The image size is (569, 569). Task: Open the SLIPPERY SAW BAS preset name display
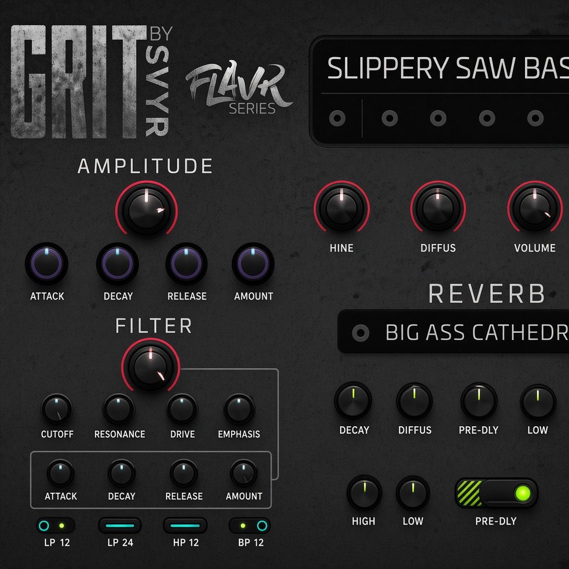[448, 68]
